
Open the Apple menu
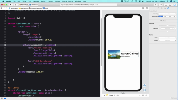[3, 1]
